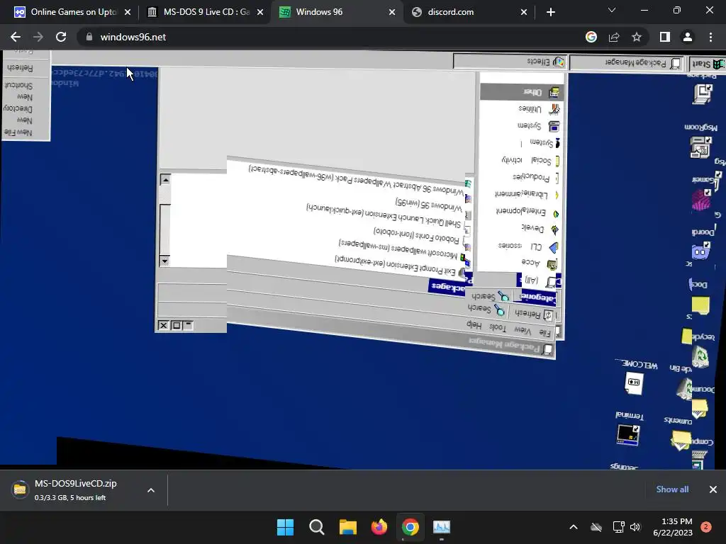This screenshot has width=726, height=544.
Task: Expand the download options chevron
Action: click(x=151, y=490)
